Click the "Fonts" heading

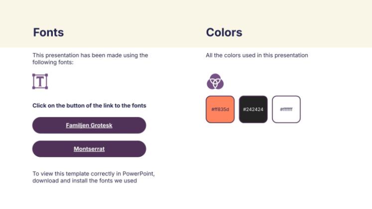tap(48, 32)
